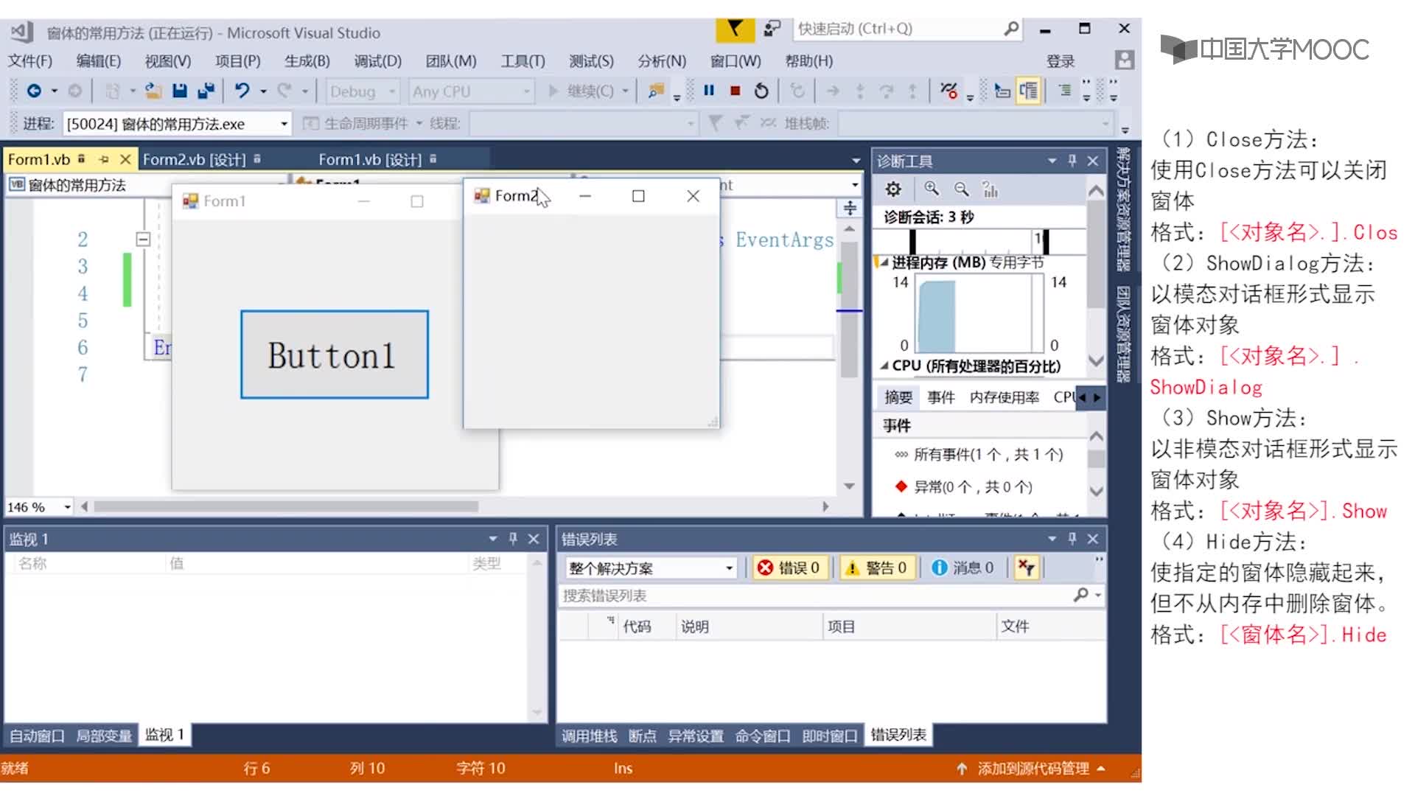Image resolution: width=1415 pixels, height=796 pixels.
Task: Click the 继续(C) continue button
Action: click(x=582, y=91)
